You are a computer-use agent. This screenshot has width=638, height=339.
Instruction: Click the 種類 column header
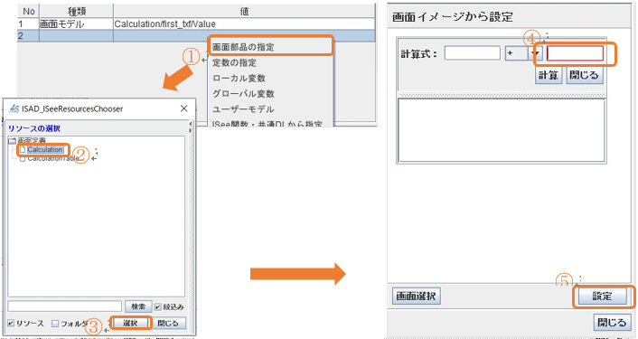coord(77,12)
